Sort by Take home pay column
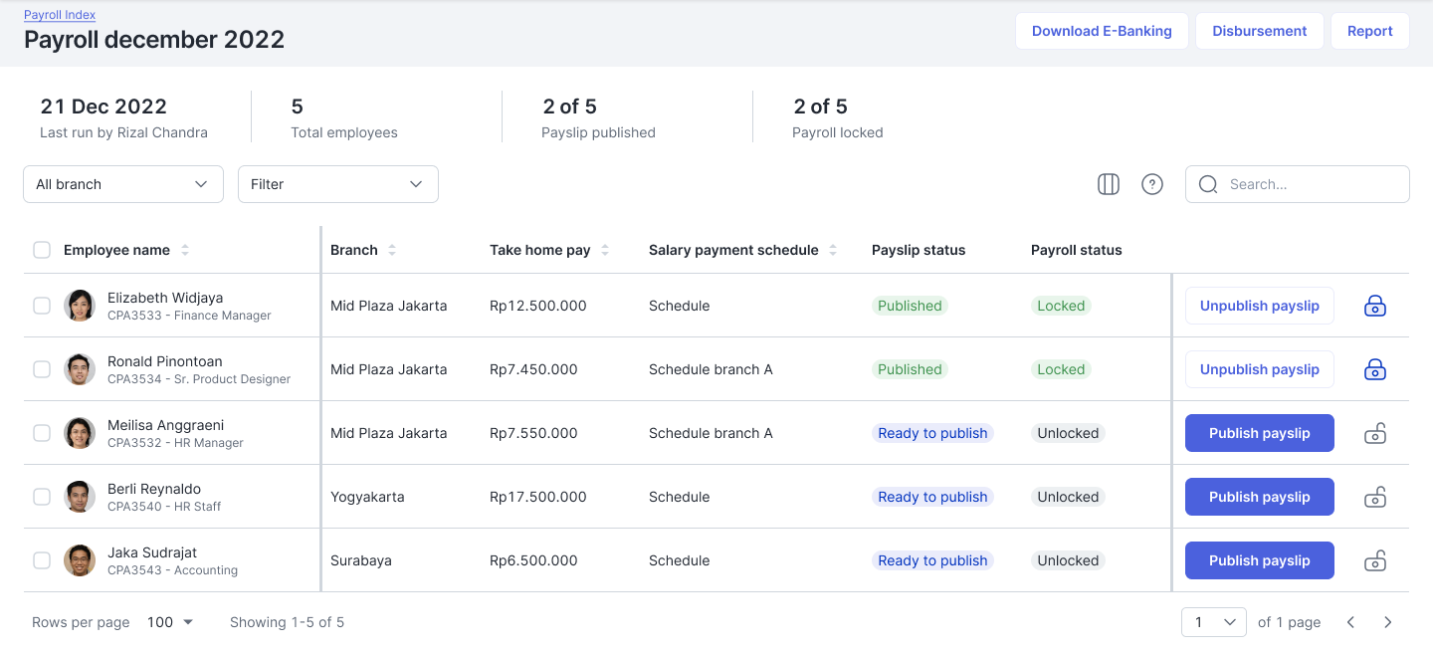 [605, 250]
